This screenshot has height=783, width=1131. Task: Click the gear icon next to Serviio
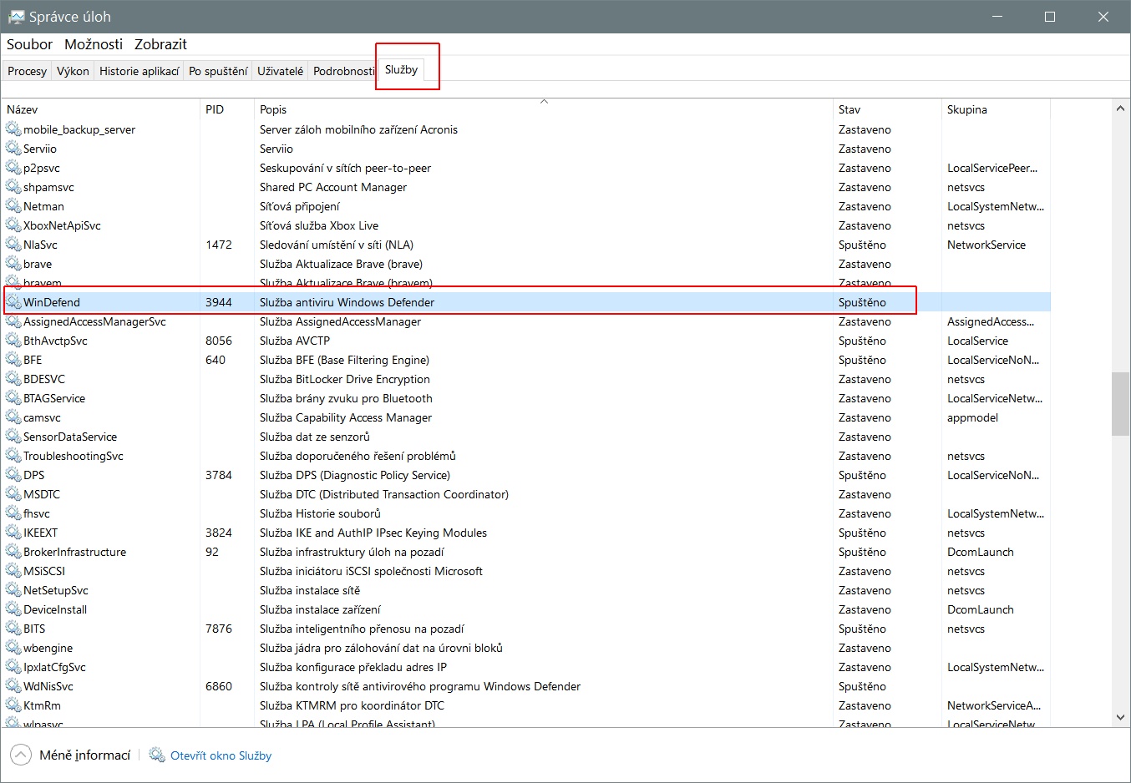[x=13, y=149]
